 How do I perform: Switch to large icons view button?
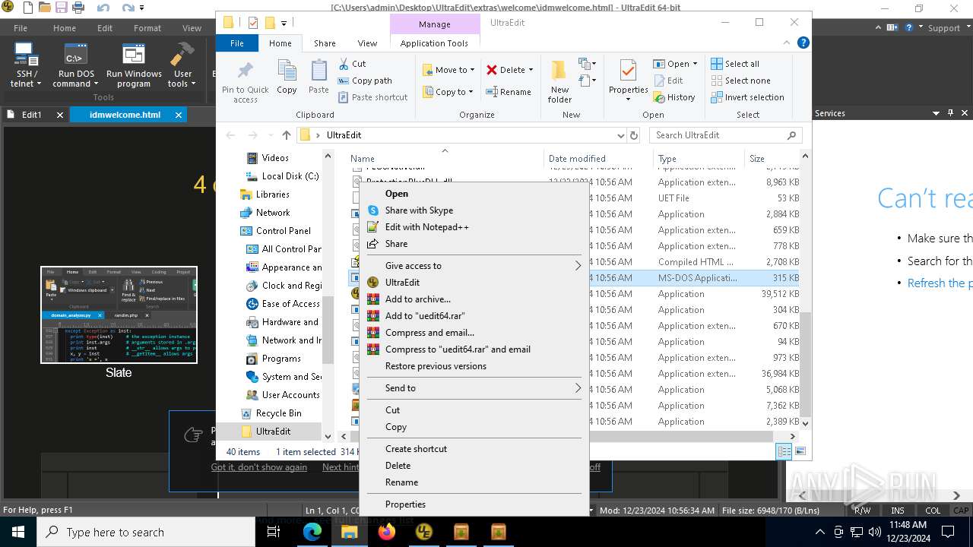point(800,452)
